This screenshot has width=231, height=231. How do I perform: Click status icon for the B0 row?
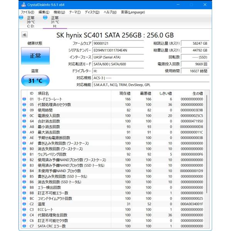point(24,149)
